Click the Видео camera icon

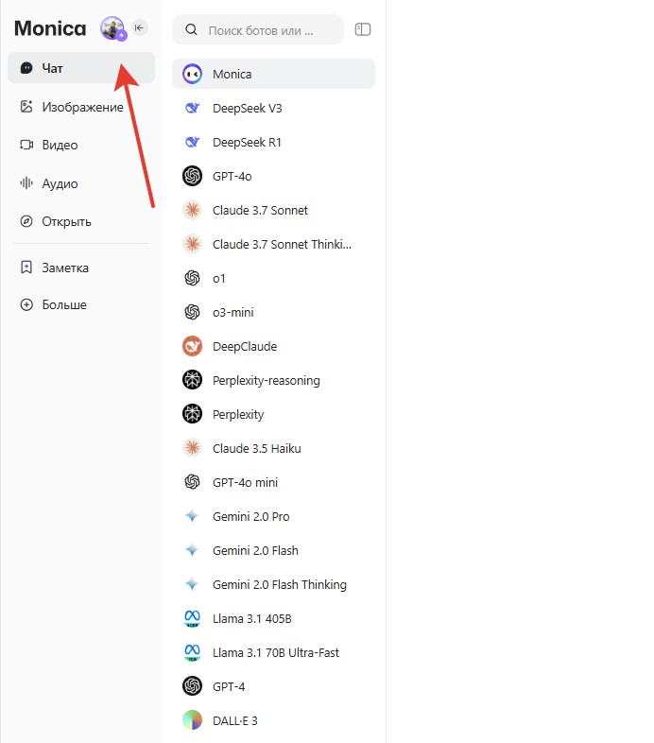pyautogui.click(x=26, y=146)
